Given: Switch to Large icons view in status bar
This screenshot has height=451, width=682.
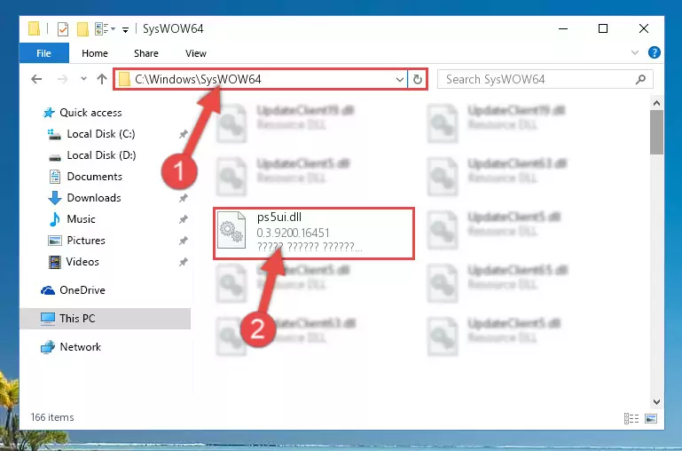Looking at the screenshot, I should click(651, 418).
